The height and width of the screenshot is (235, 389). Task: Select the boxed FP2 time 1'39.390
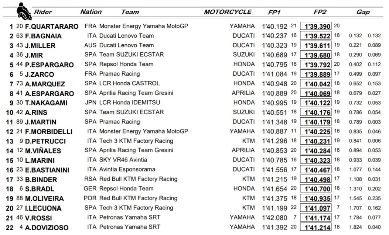point(316,26)
